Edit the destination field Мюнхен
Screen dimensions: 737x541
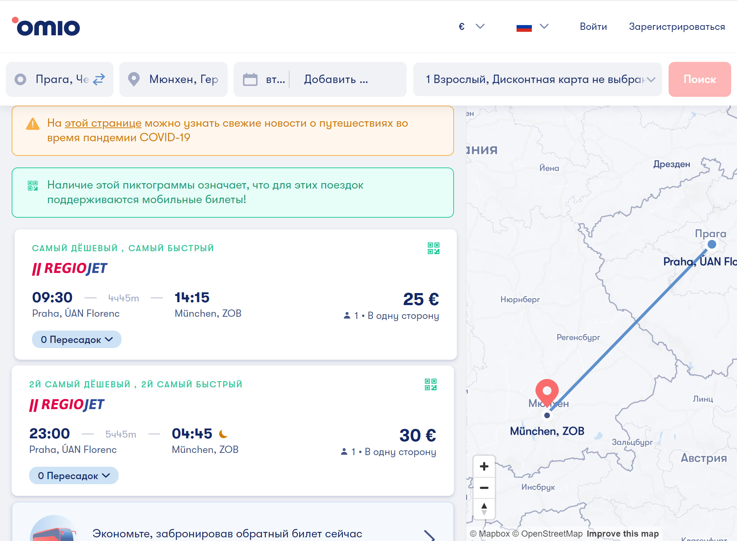174,79
